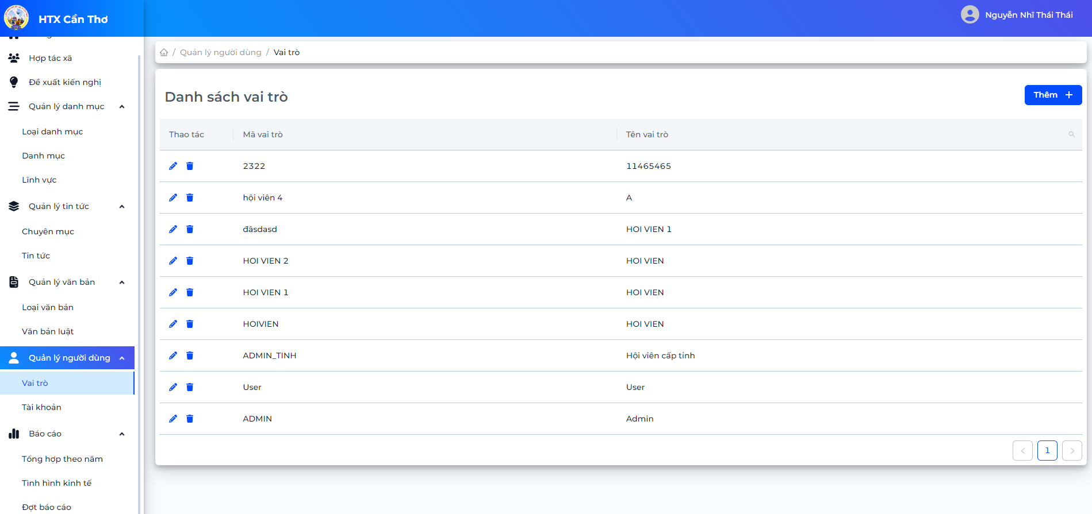The image size is (1092, 514).
Task: Delete the User role row
Action: pos(190,387)
